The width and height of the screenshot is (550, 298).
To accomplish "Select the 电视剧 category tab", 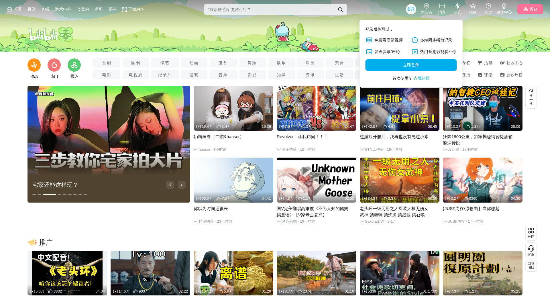I will coord(136,75).
